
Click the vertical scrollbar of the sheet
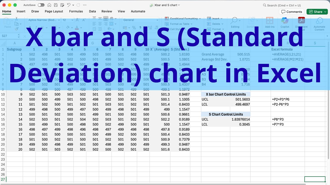(x=328, y=100)
